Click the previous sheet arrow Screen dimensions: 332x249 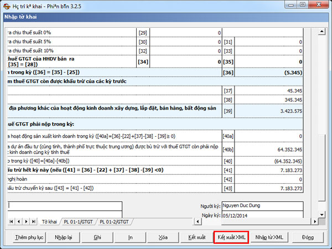pyautogui.click(x=19, y=222)
